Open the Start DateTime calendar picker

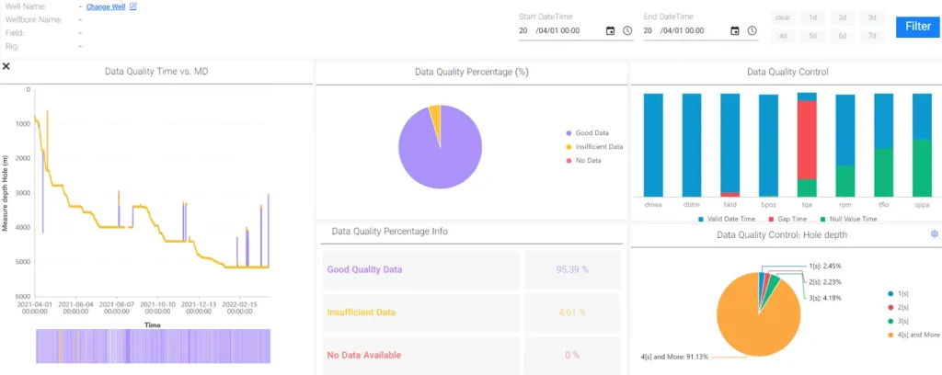click(610, 30)
